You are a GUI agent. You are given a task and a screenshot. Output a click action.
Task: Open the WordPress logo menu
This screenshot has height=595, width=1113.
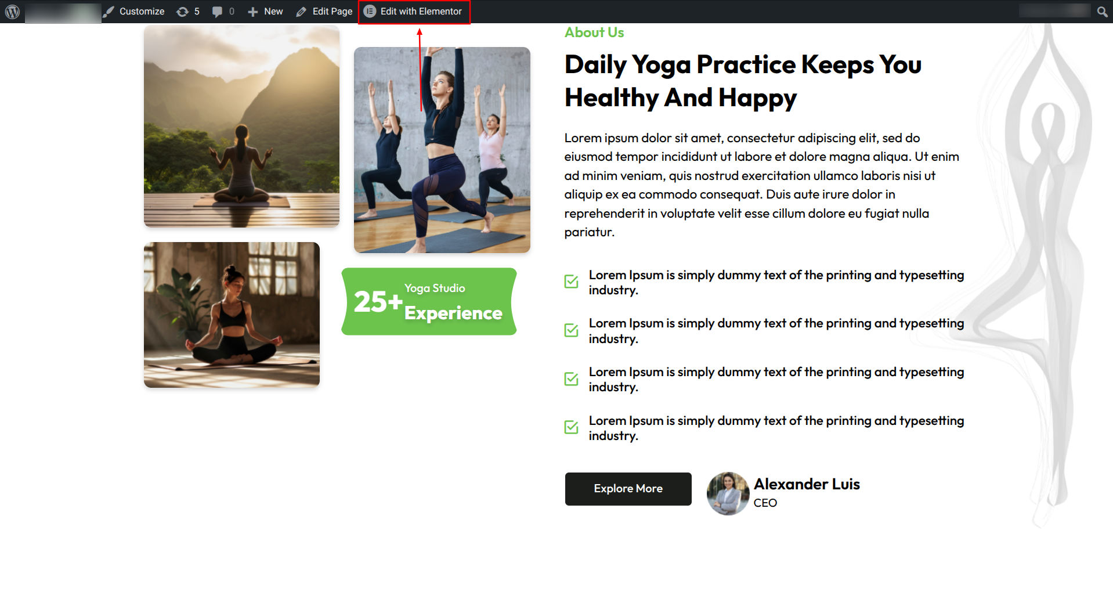[x=12, y=11]
